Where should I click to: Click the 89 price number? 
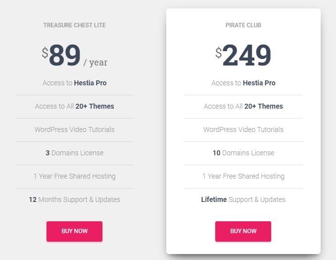tap(64, 56)
